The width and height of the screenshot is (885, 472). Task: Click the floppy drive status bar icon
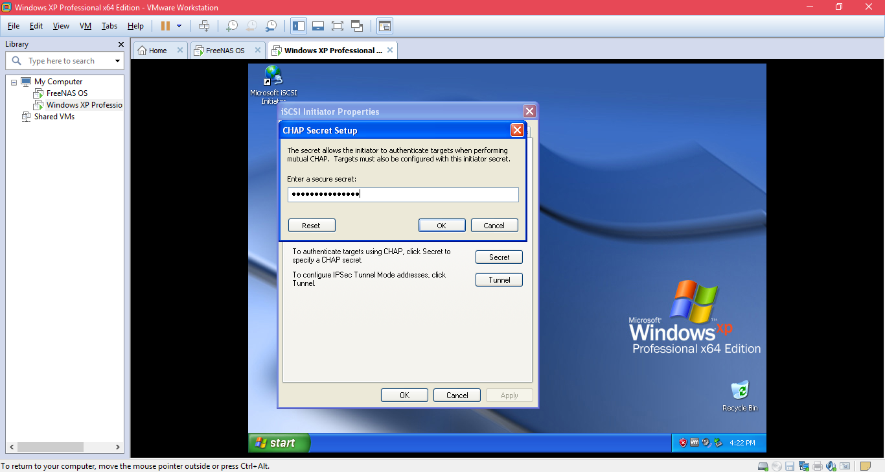[x=790, y=466]
